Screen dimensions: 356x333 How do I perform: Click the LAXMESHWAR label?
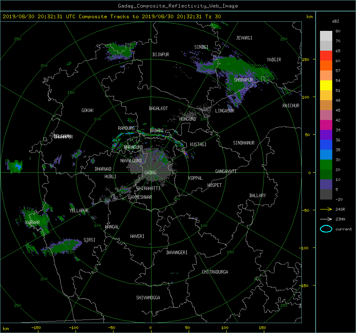point(140,197)
